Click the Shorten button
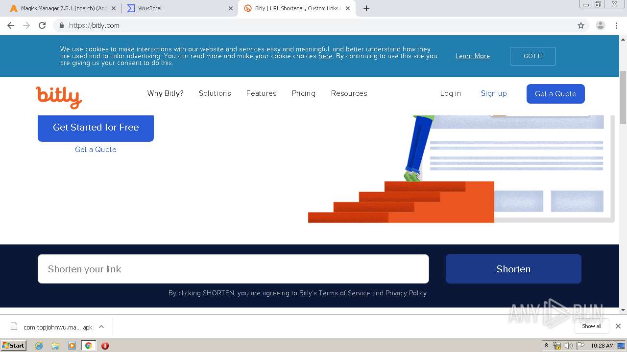 (513, 269)
